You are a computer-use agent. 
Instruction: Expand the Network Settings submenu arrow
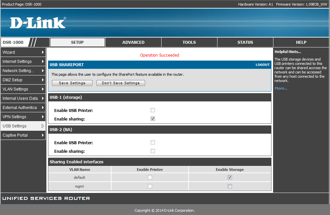tap(43, 71)
